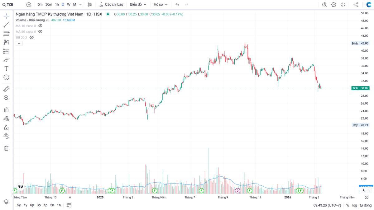
Task: Open the emoji icons tool
Action: (x=6, y=77)
